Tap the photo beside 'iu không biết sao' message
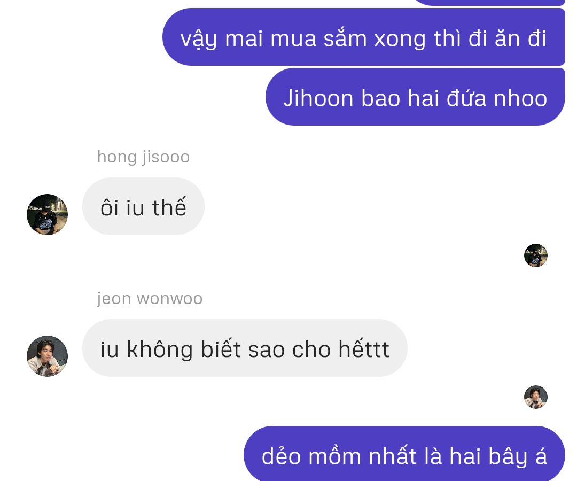Image resolution: width=577 pixels, height=481 pixels. [x=47, y=356]
